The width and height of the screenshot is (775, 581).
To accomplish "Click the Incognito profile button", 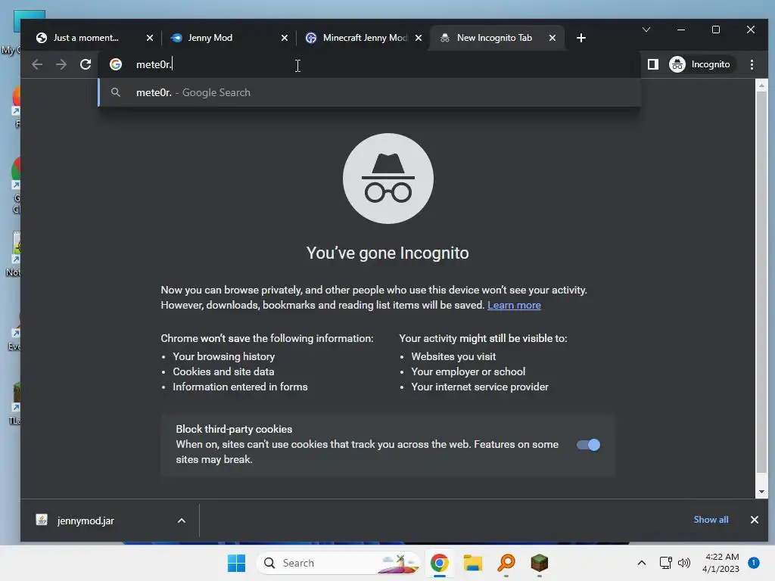I will (x=700, y=64).
